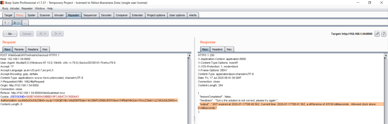
Task: Select Repeater sub-tab 1
Action: tap(5, 23)
